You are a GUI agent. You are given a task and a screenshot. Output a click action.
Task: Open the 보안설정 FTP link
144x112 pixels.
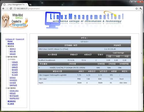coord(15,72)
